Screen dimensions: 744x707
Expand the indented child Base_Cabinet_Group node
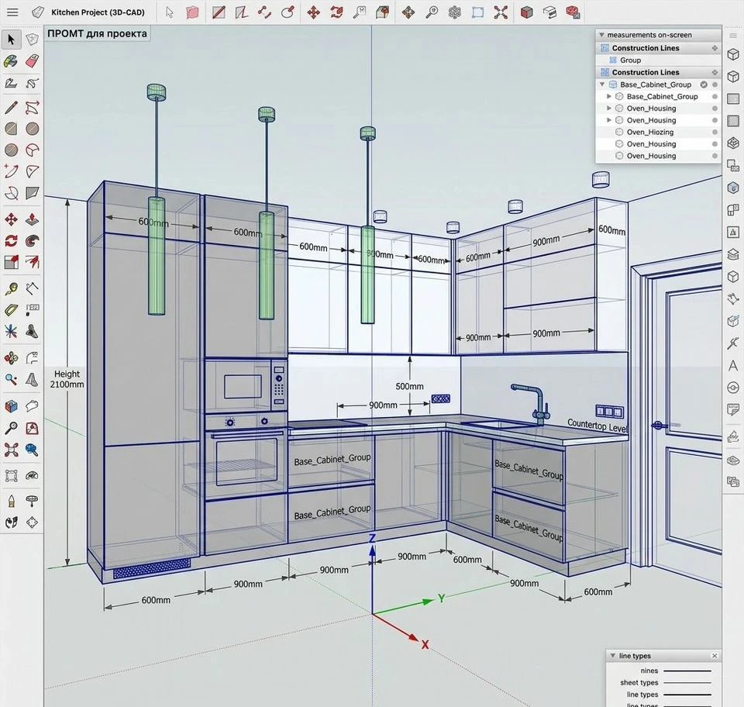609,96
